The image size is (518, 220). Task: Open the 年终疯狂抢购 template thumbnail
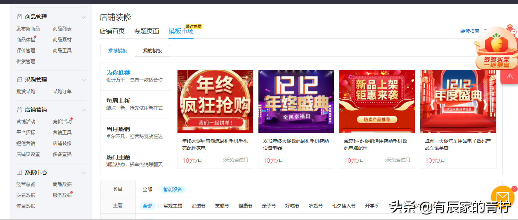pyautogui.click(x=215, y=101)
